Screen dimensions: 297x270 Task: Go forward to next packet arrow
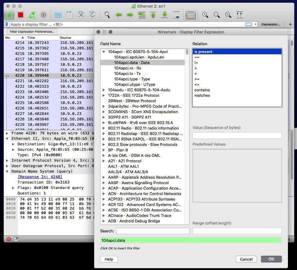click(130, 15)
